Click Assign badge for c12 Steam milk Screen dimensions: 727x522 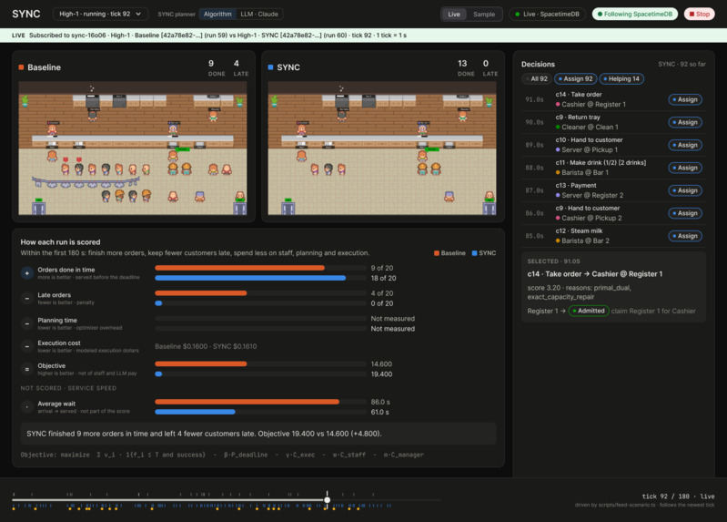click(685, 236)
